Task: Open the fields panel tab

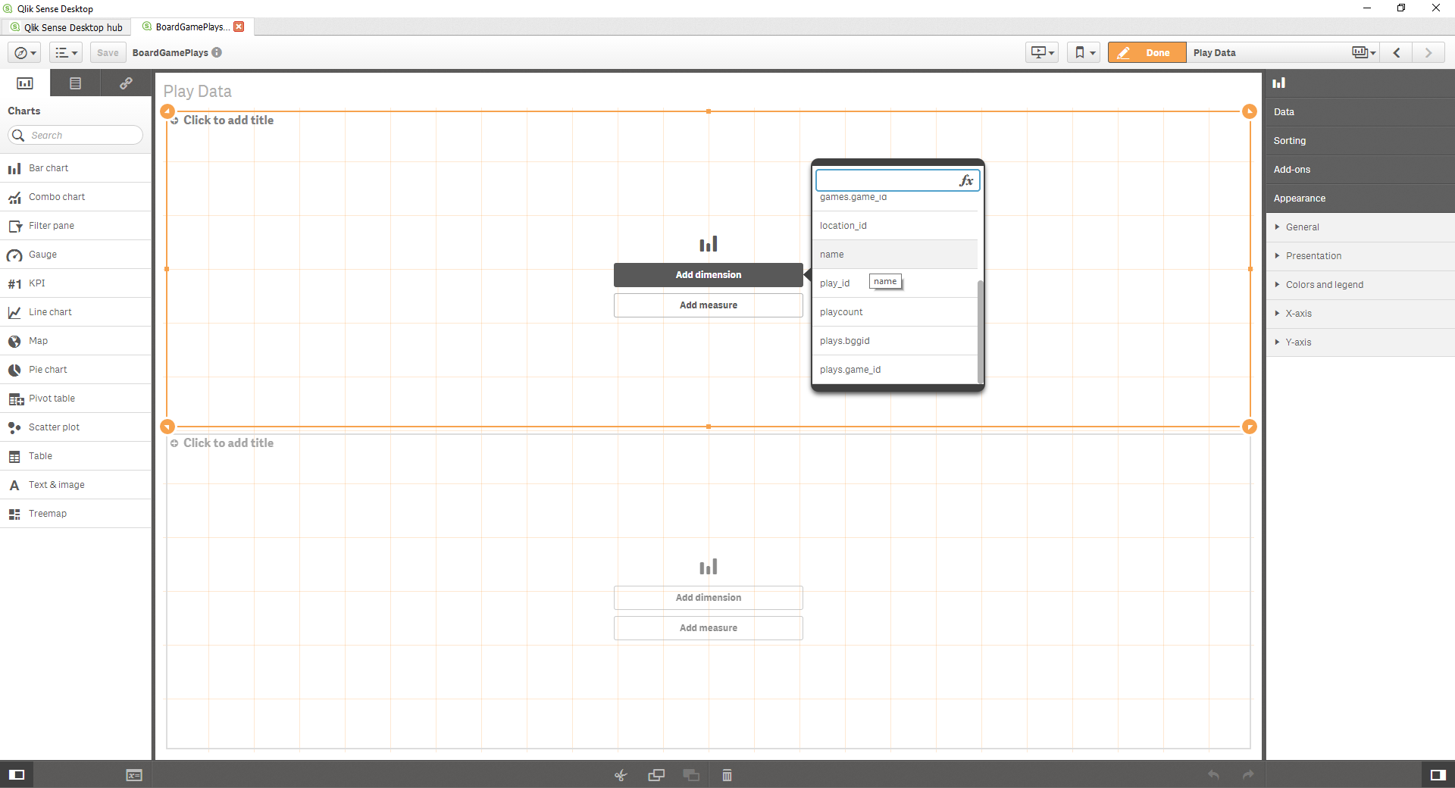Action: [x=75, y=83]
